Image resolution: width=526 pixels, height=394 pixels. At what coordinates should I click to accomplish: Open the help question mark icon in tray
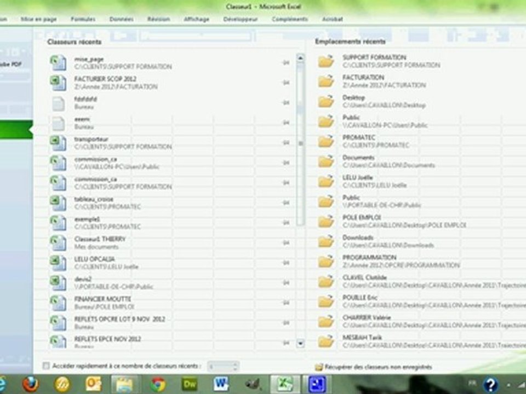tap(490, 385)
